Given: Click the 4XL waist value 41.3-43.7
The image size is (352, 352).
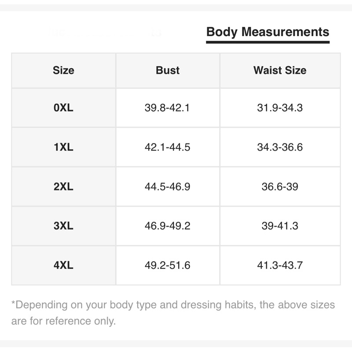Looking at the screenshot, I should coord(280,265).
